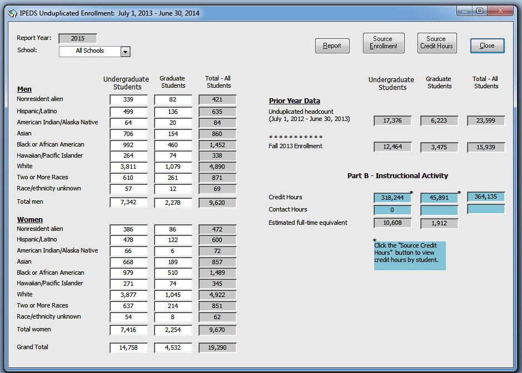Click prior year undergraduate headcount 17,376

click(392, 120)
